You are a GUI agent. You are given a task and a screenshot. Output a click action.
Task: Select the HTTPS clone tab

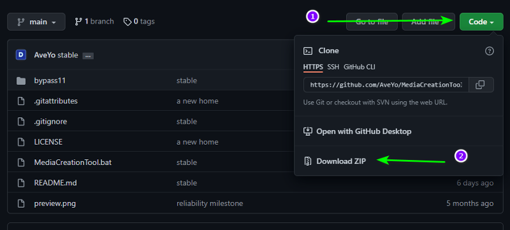[313, 68]
